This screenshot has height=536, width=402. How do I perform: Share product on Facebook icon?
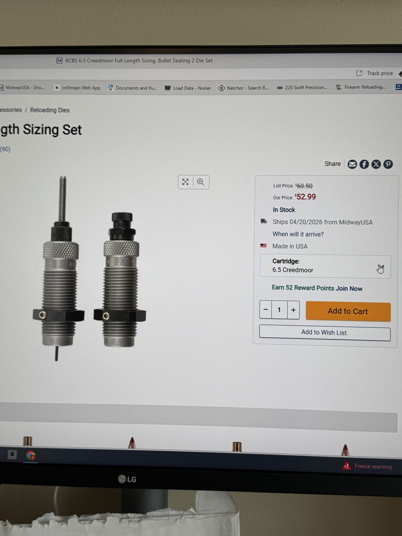pyautogui.click(x=364, y=164)
